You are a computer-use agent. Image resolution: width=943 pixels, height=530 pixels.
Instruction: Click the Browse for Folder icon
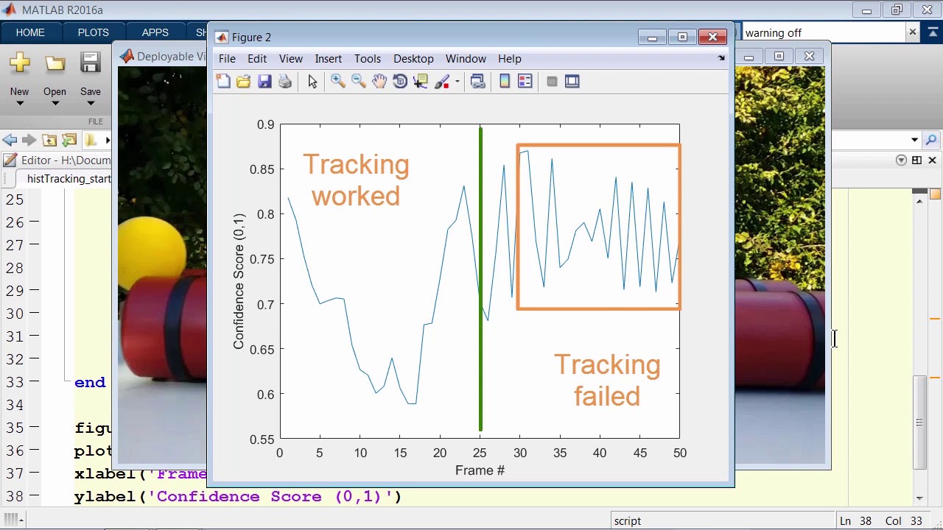pyautogui.click(x=69, y=140)
